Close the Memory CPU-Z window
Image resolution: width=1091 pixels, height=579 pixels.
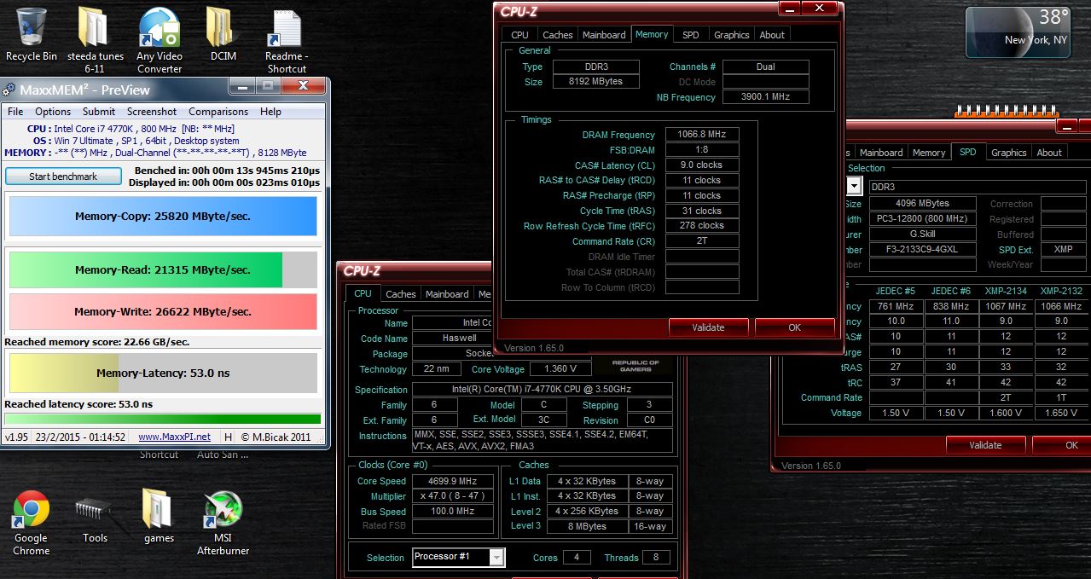(821, 9)
